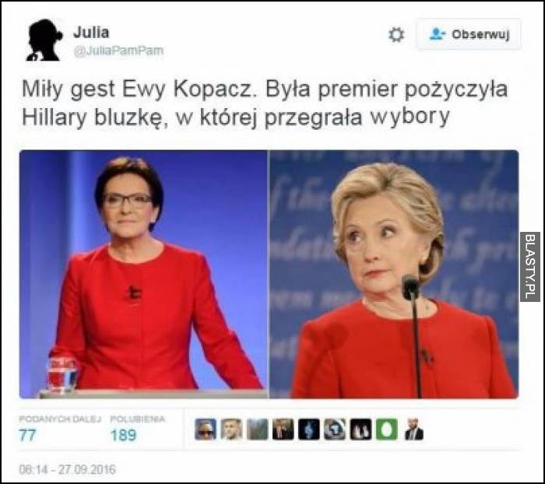The height and width of the screenshot is (484, 545).
Task: View the 77 retweets count
Action: point(28,435)
